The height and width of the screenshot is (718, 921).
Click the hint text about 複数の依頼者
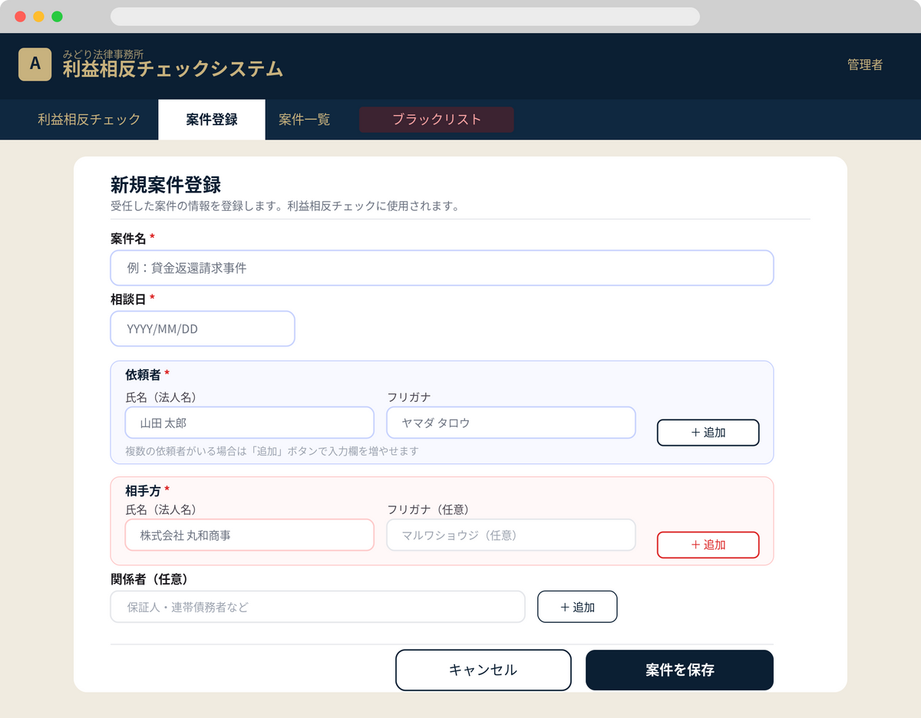point(272,451)
